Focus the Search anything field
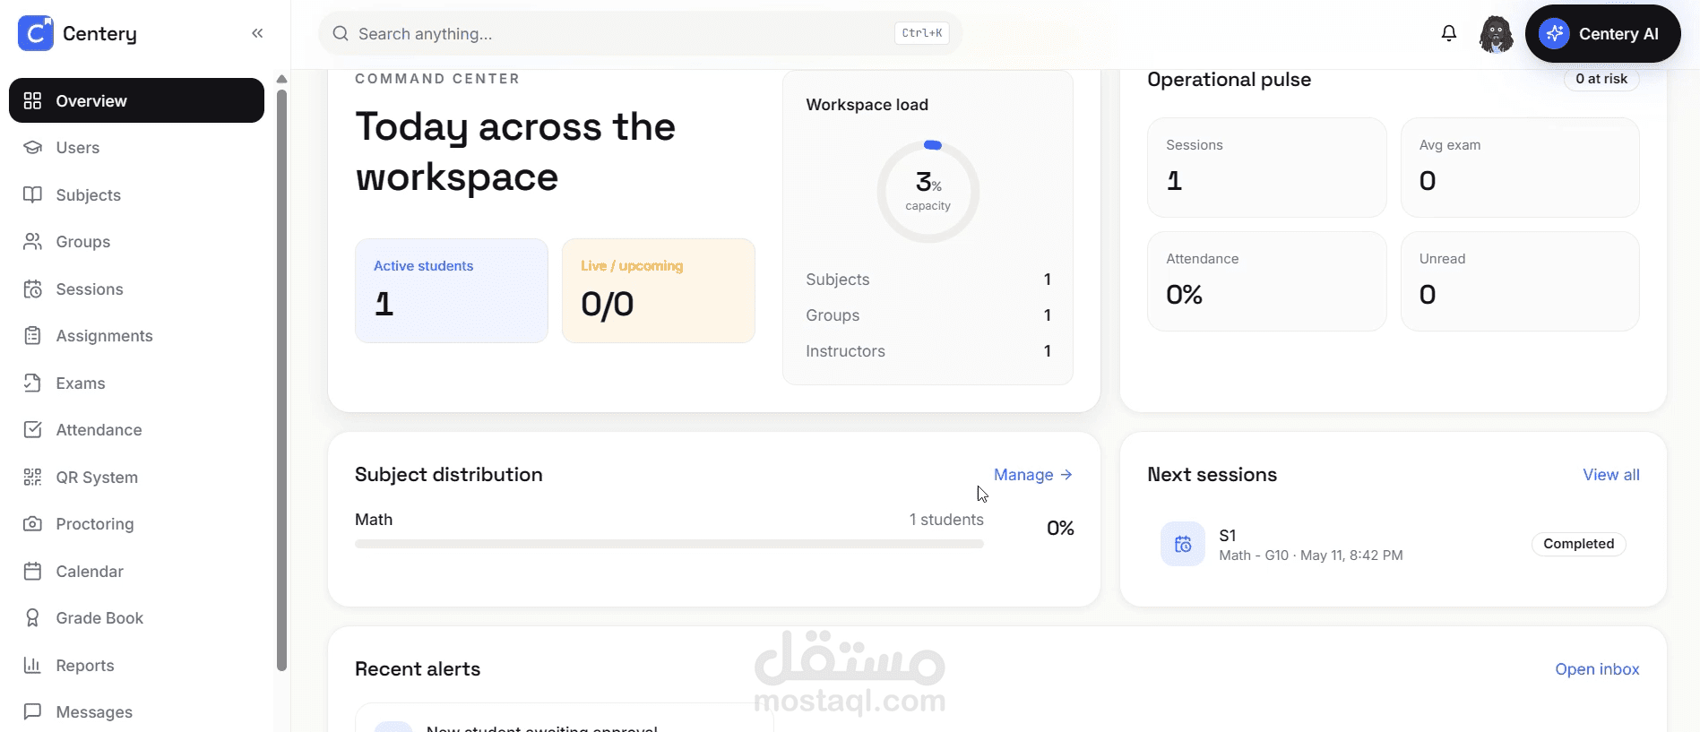This screenshot has height=732, width=1700. pos(641,33)
